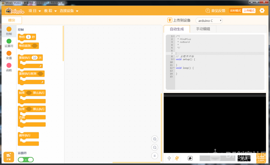Click 上传到设备 button

coord(179,20)
